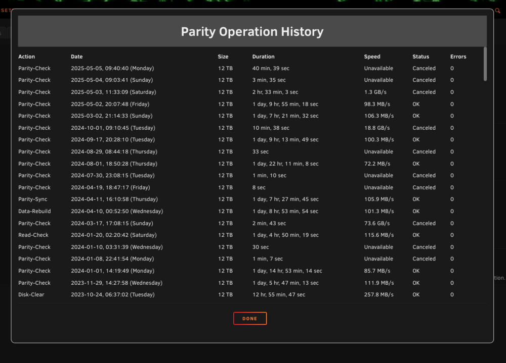
Task: Click the Read-Check action entry
Action: tap(33, 235)
